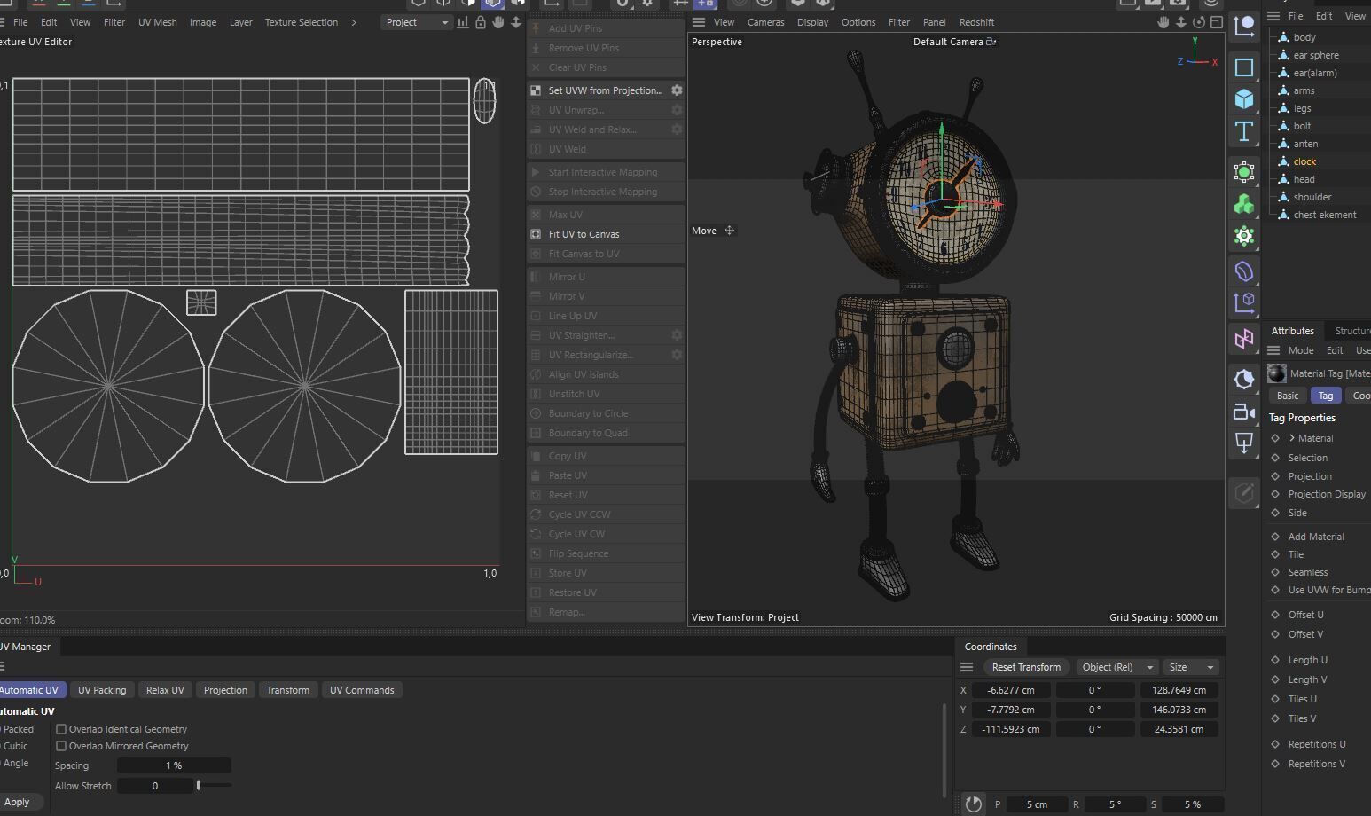Open the Default Camera selector
Viewport: 1371px width, 816px height.
coord(954,42)
